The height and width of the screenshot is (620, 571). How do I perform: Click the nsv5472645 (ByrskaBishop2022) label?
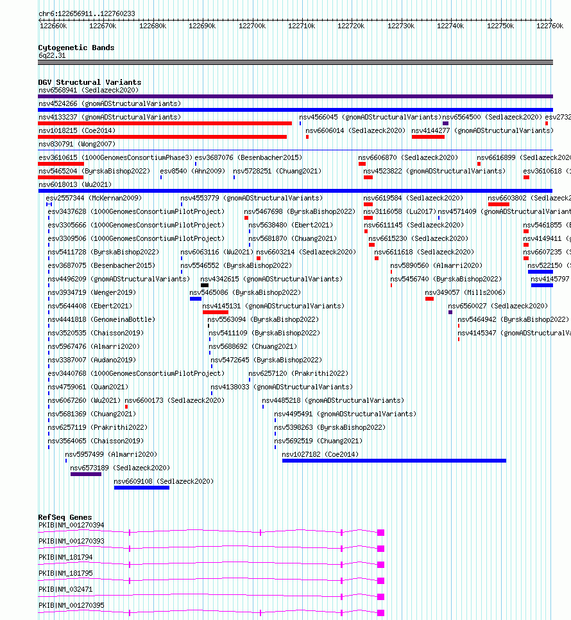[x=266, y=360]
